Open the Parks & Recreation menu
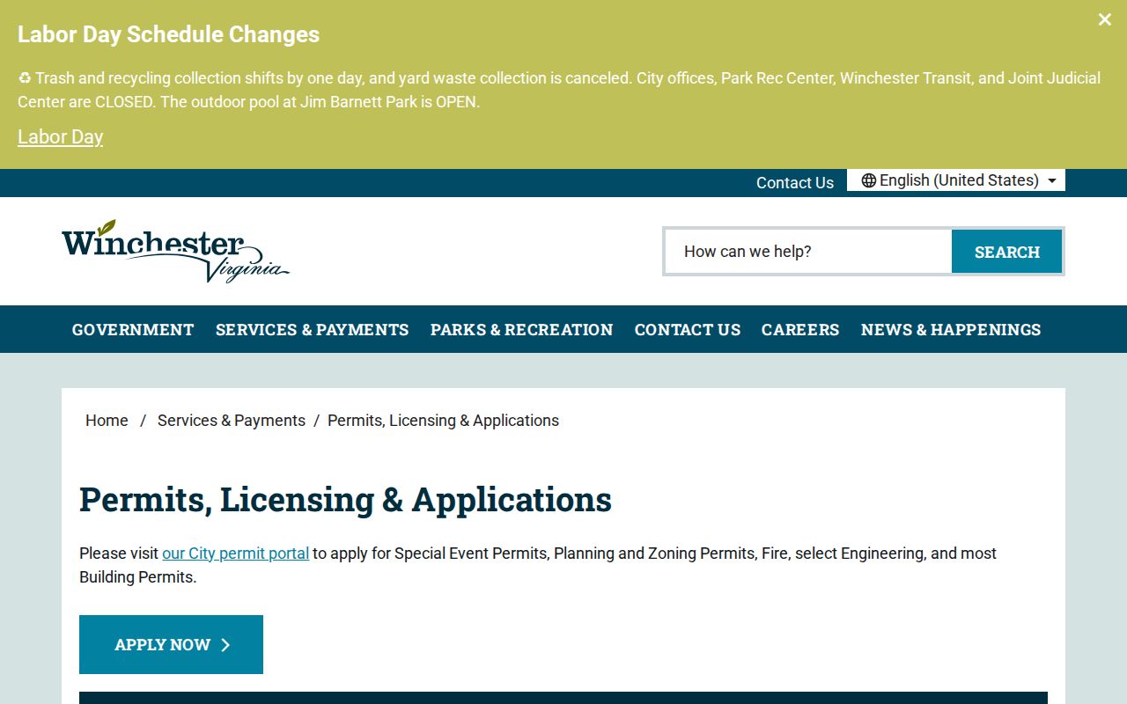Screen dimensions: 1127x704 (x=521, y=329)
